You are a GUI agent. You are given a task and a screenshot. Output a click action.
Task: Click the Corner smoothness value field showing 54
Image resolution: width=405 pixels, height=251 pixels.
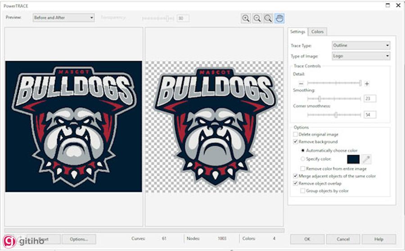[x=370, y=114]
